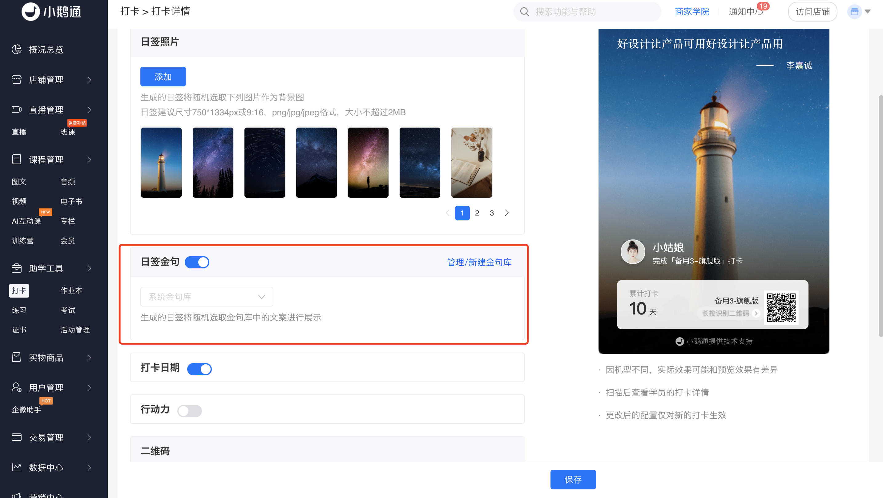The width and height of the screenshot is (883, 498).
Task: Enable the 行动力 switch
Action: pos(190,411)
